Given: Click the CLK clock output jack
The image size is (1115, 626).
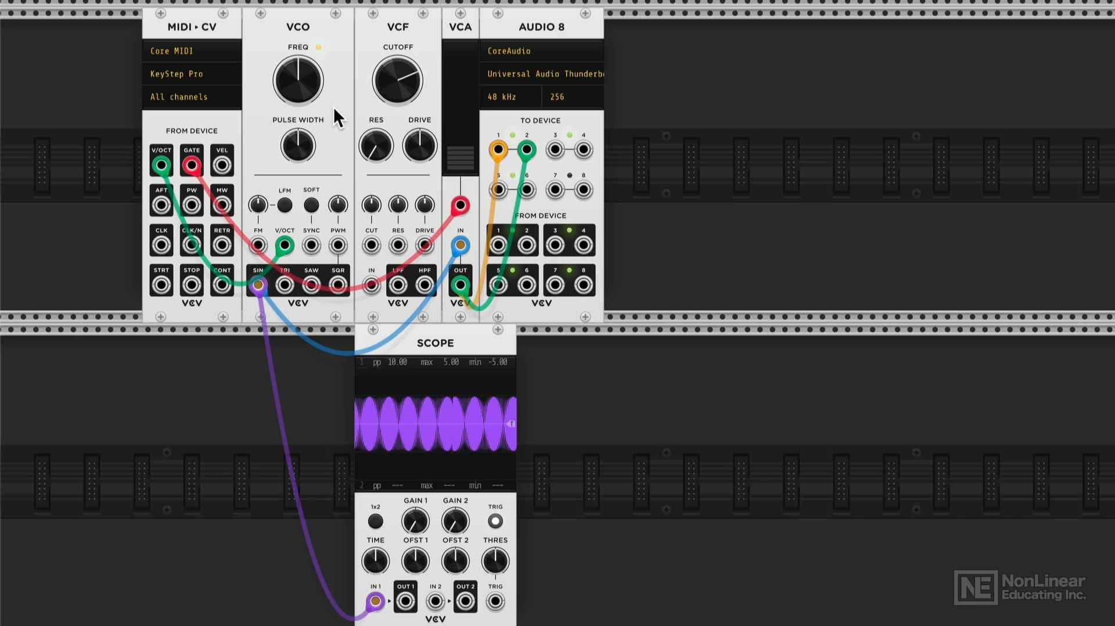Looking at the screenshot, I should click(161, 245).
